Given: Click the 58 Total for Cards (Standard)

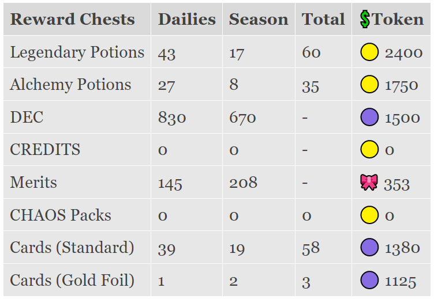Looking at the screenshot, I should [311, 248].
